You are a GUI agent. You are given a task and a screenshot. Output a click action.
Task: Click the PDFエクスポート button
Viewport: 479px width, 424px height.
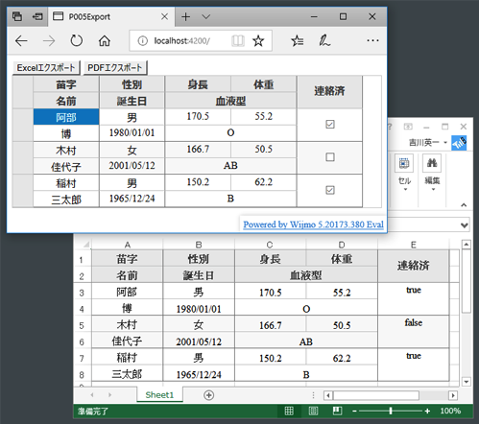point(115,68)
